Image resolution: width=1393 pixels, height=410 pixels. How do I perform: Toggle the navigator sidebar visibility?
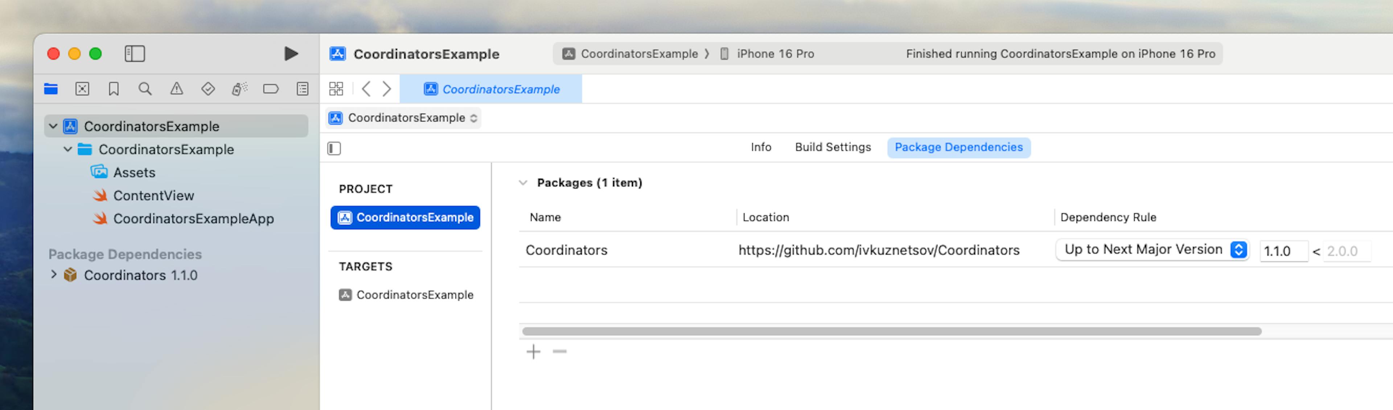(x=135, y=54)
